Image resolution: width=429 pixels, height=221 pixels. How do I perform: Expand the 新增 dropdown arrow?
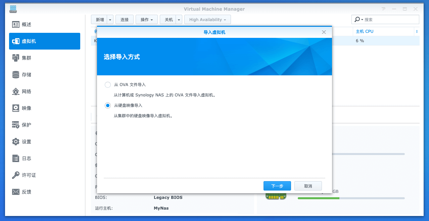[110, 19]
